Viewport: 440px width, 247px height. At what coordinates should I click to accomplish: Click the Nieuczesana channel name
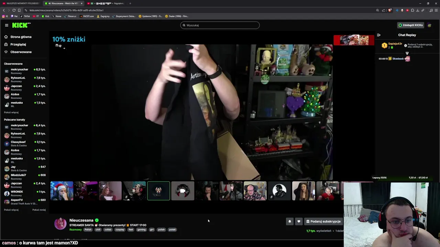click(x=81, y=220)
